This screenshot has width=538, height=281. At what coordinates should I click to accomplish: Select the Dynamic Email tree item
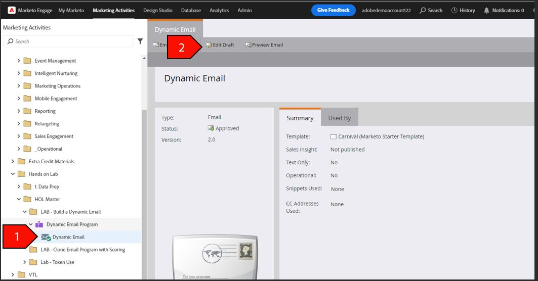coord(68,237)
